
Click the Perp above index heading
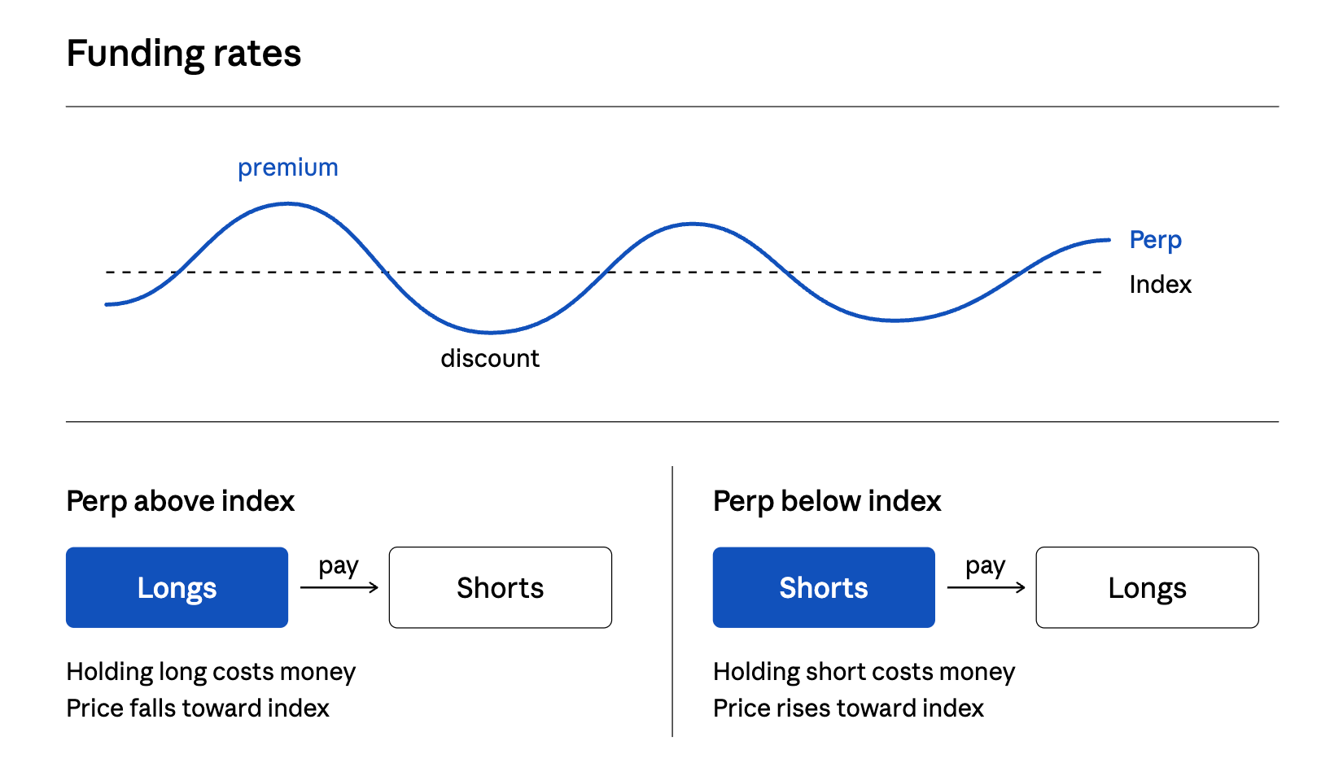coord(181,501)
